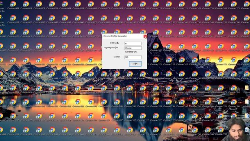The height and width of the screenshot is (141, 250).
Task: Open the Chrome-107 desktop shortcut
Action: (x=130, y=117)
